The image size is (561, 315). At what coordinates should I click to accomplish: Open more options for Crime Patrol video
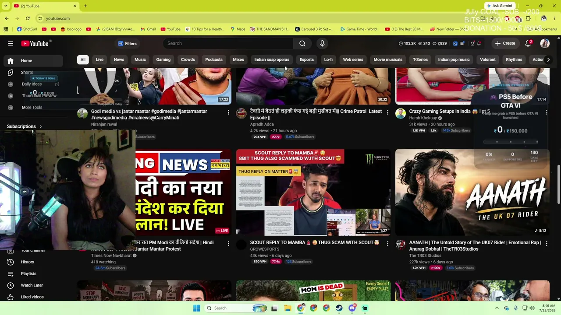click(387, 112)
